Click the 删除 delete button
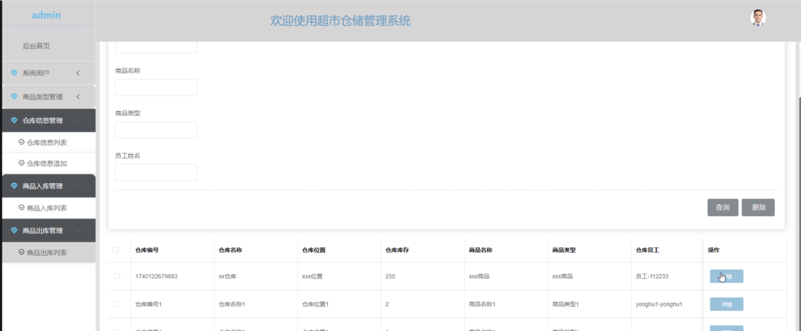The width and height of the screenshot is (801, 331). pos(759,207)
